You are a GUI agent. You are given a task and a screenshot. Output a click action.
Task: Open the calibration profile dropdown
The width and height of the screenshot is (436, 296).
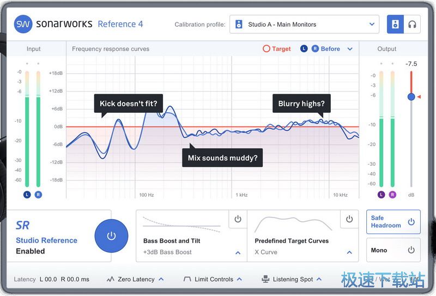[x=372, y=25]
